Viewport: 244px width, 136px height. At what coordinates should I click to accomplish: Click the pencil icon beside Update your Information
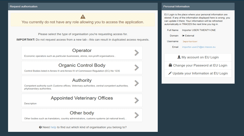(170, 73)
